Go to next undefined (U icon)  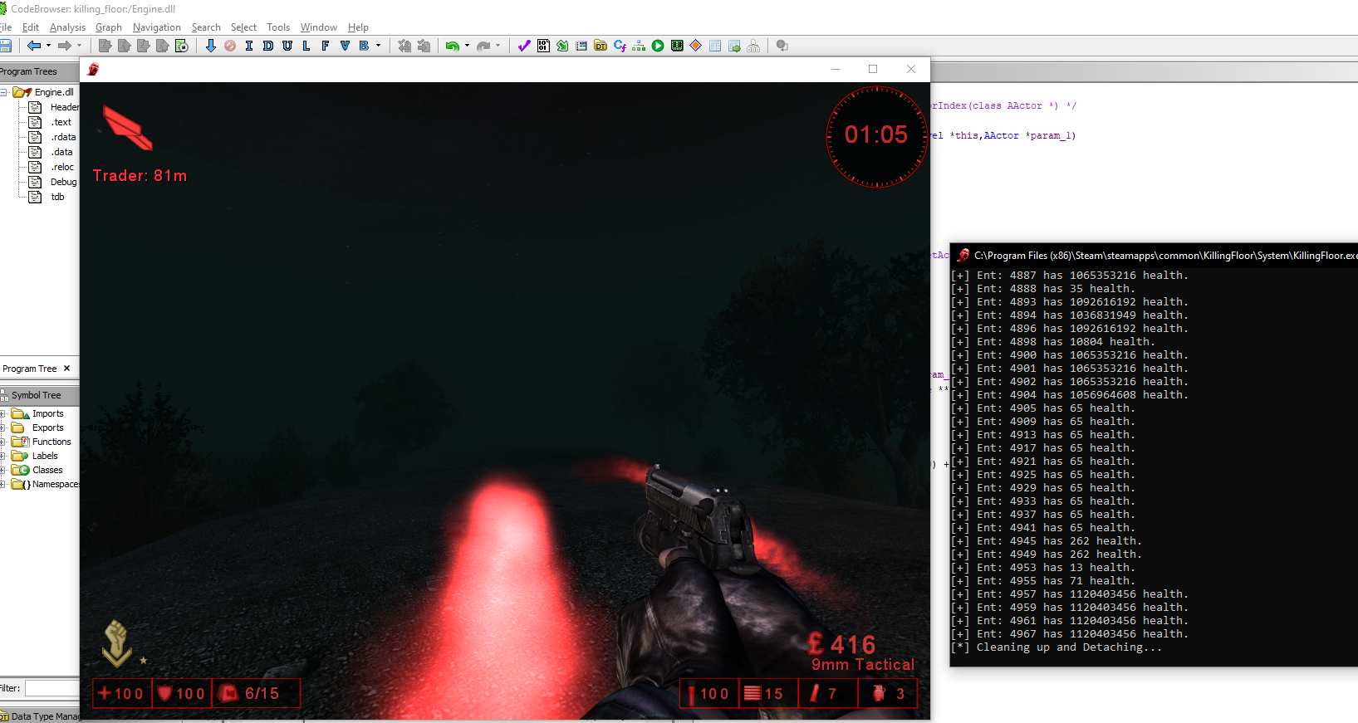coord(287,46)
